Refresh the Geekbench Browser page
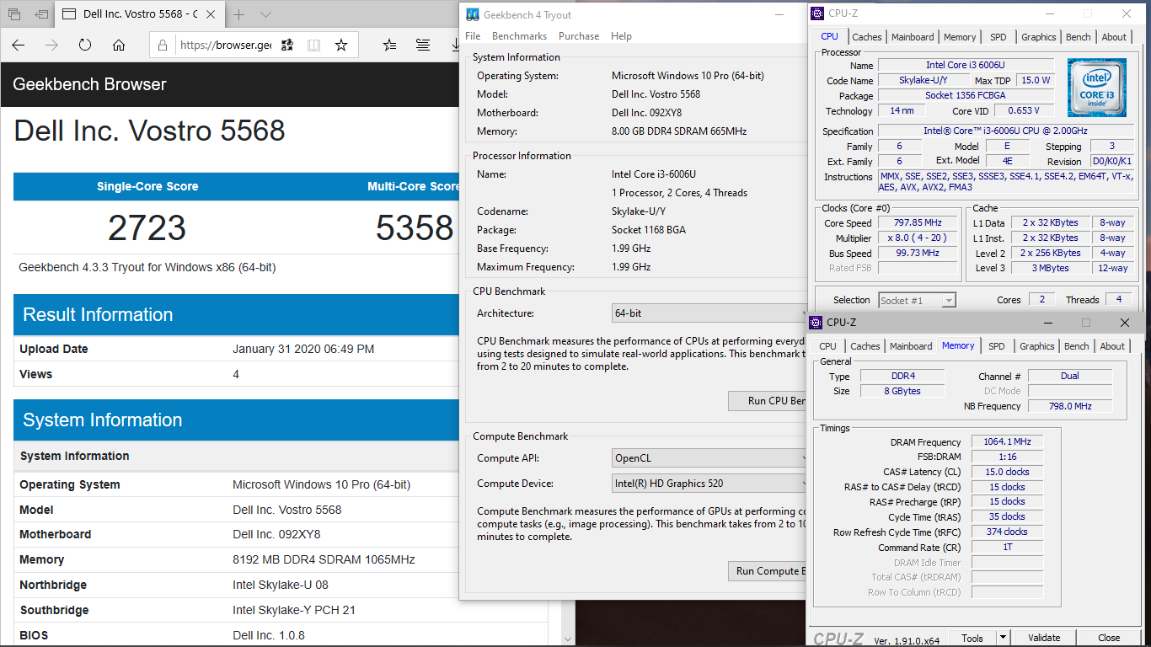Viewport: 1151px width, 647px height. tap(85, 45)
